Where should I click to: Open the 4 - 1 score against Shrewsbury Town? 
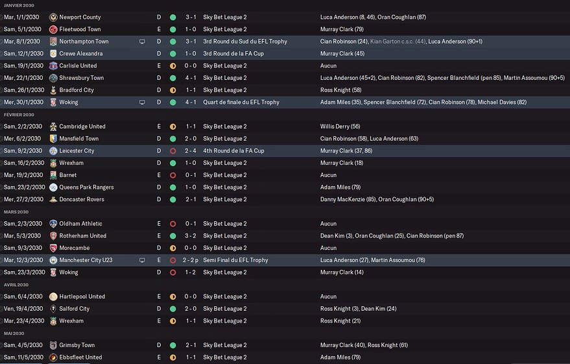tap(191, 78)
